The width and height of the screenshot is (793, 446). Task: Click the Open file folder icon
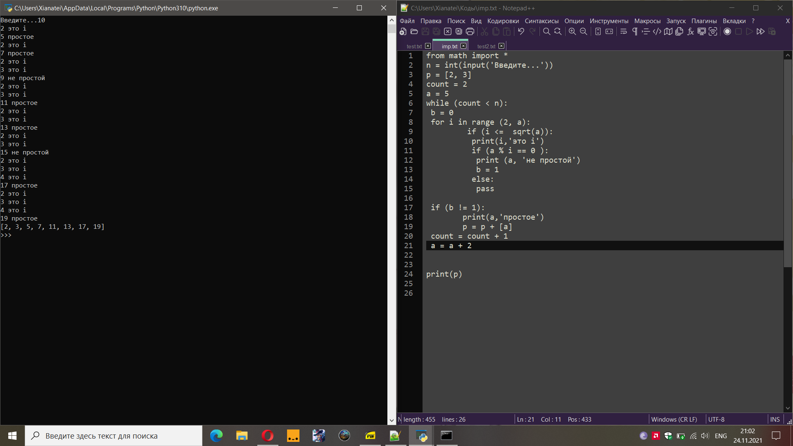point(414,32)
